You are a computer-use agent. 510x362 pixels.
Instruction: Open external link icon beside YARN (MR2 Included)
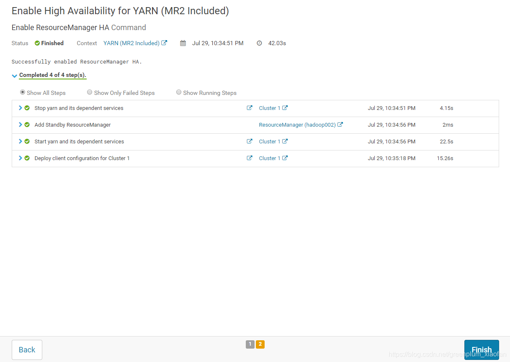165,43
